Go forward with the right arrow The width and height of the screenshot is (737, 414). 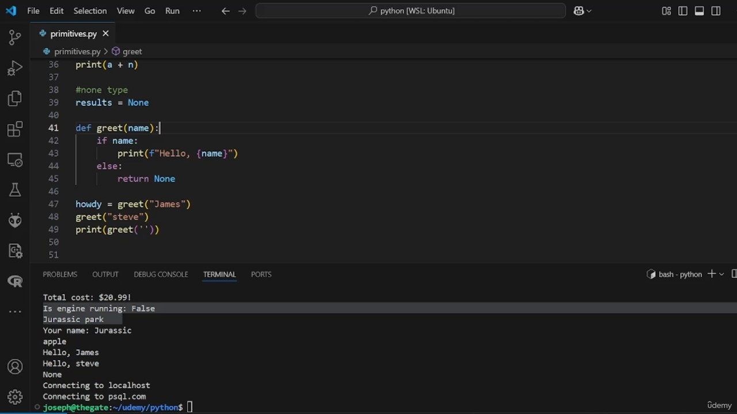coord(242,10)
